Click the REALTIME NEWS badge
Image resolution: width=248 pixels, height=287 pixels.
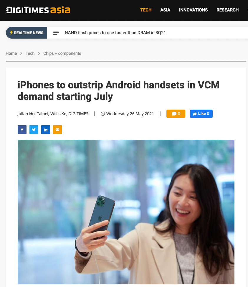(x=27, y=33)
